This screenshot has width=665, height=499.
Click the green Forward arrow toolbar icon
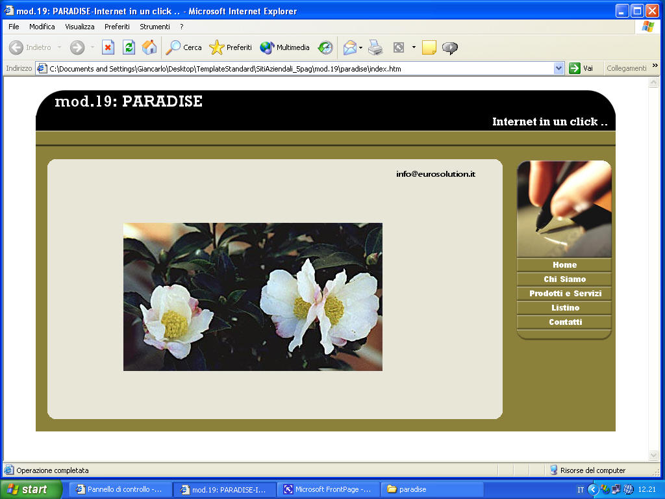point(77,47)
